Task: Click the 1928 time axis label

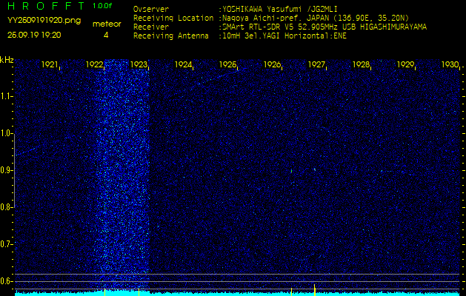Action: [361, 64]
